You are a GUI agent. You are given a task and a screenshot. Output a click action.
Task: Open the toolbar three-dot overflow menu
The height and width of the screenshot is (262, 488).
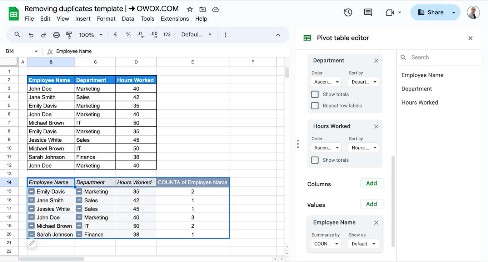click(x=225, y=35)
